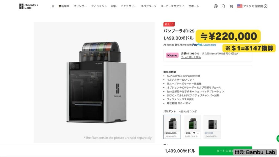
Task: Click the Bambu Lab logo
Action: [28, 6]
